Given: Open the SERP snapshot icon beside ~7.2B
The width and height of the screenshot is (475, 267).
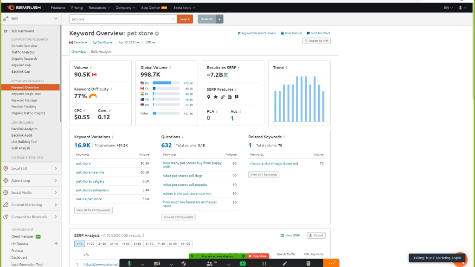Looking at the screenshot, I should click(x=226, y=75).
